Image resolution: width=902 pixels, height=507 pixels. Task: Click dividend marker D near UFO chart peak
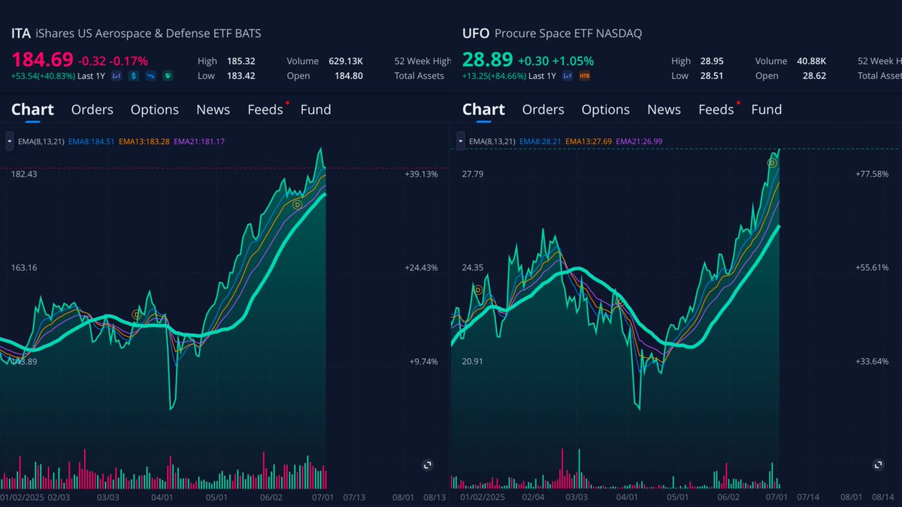(x=771, y=162)
